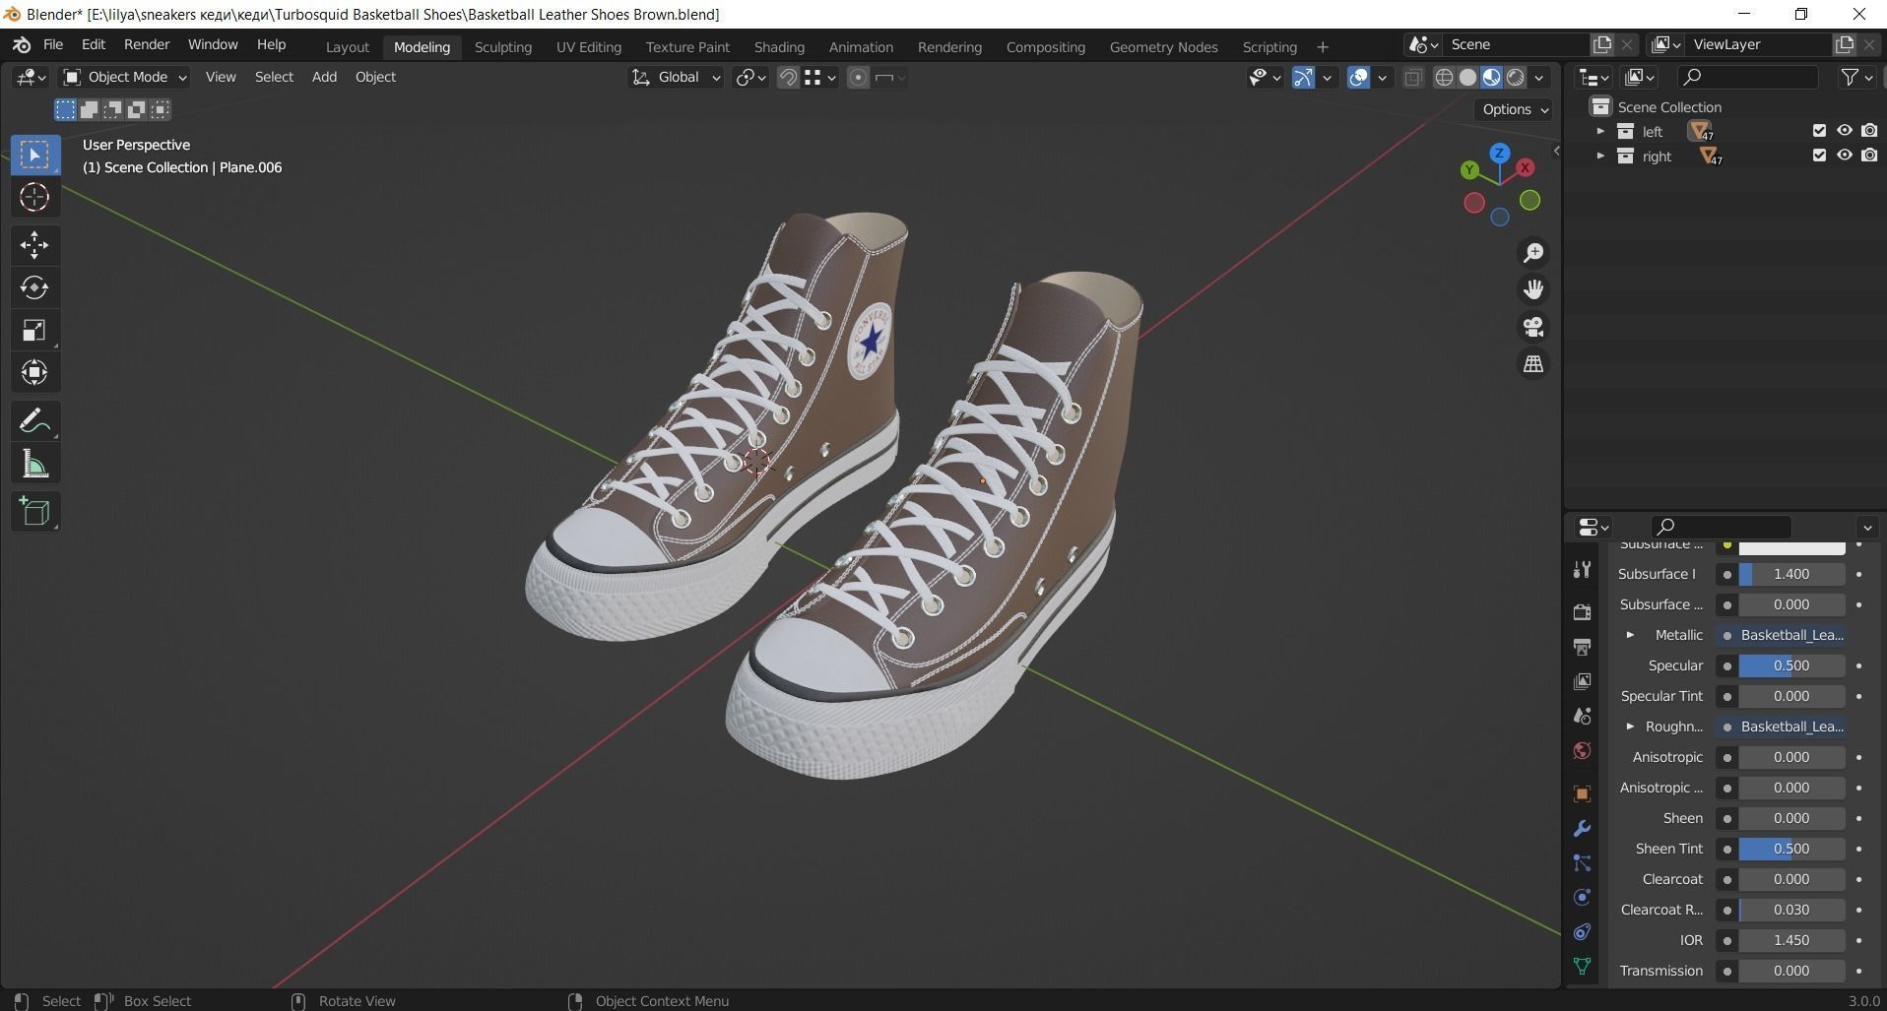Toggle the camera view icon

[x=1533, y=327]
